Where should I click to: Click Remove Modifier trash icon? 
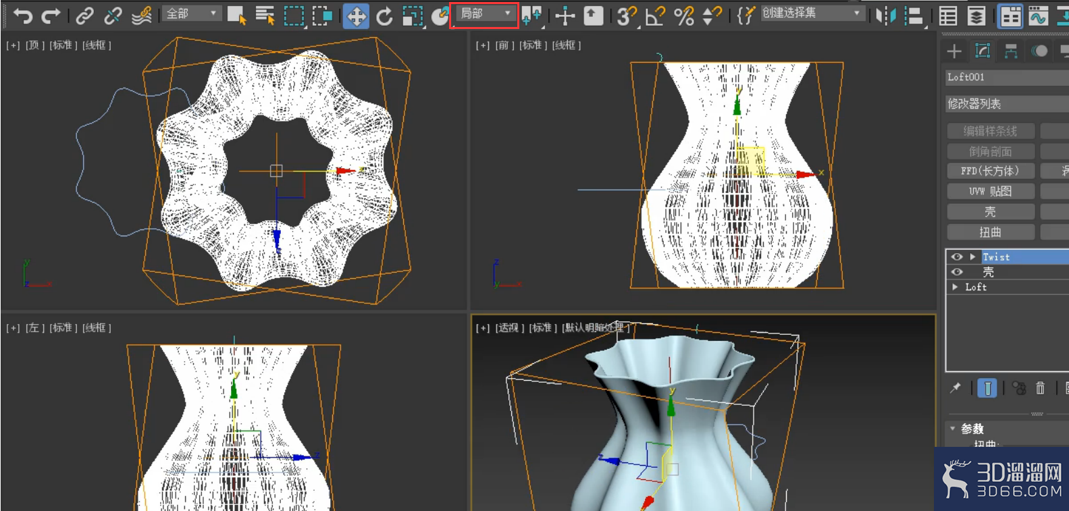tap(1040, 388)
